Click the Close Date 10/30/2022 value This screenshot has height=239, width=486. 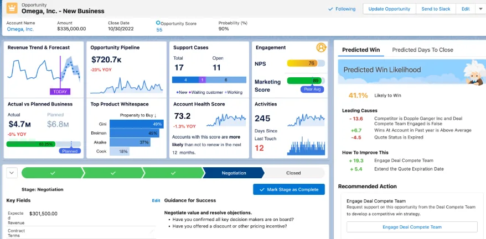tap(121, 29)
